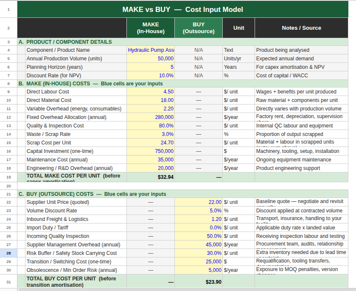This screenshot has height=291, width=356.
Task: Select the Annual Production Volume value 50,000
Action: tap(151, 59)
